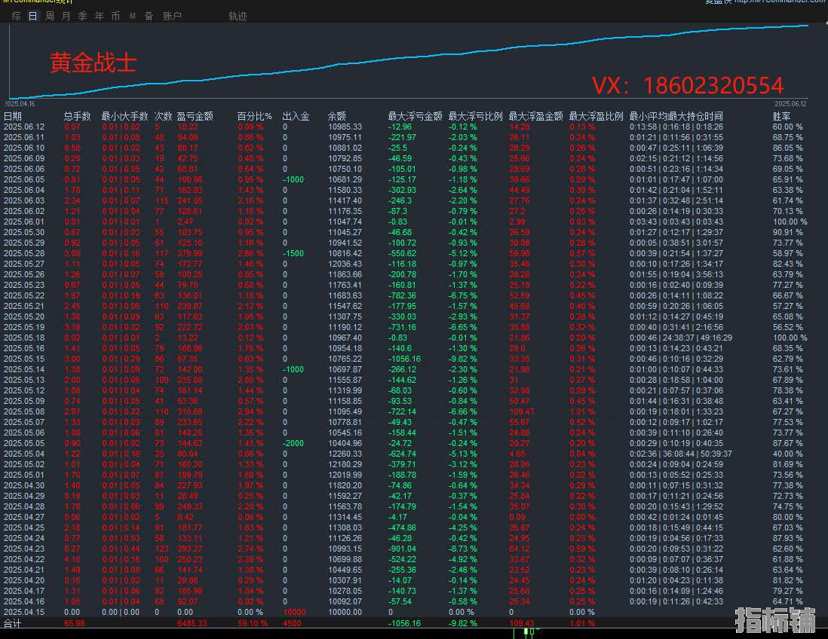The width and height of the screenshot is (828, 639).
Task: Click the 盈亏金额 profit column header
Action: pyautogui.click(x=195, y=116)
